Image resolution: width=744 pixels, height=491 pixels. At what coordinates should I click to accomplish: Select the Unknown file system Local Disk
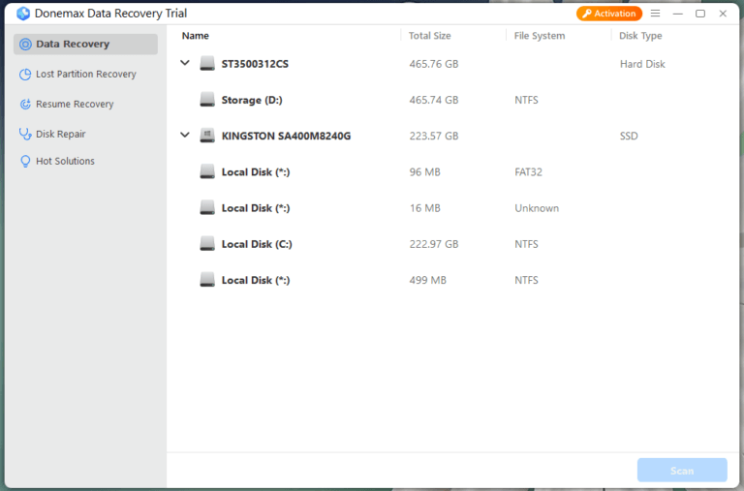point(453,208)
